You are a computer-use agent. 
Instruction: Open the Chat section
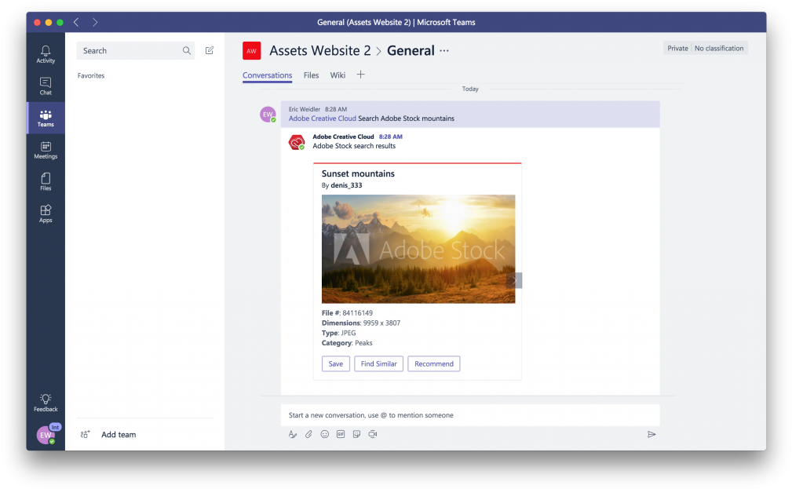pos(46,86)
